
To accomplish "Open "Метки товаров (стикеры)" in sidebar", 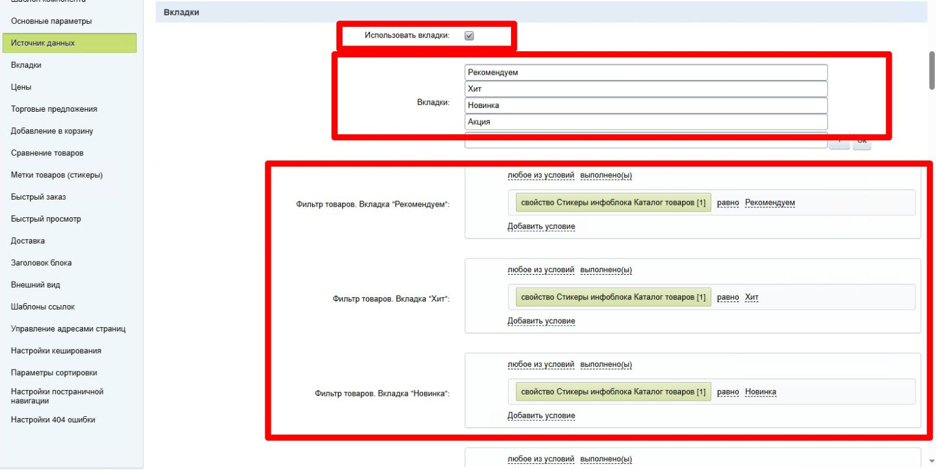I will [x=57, y=175].
